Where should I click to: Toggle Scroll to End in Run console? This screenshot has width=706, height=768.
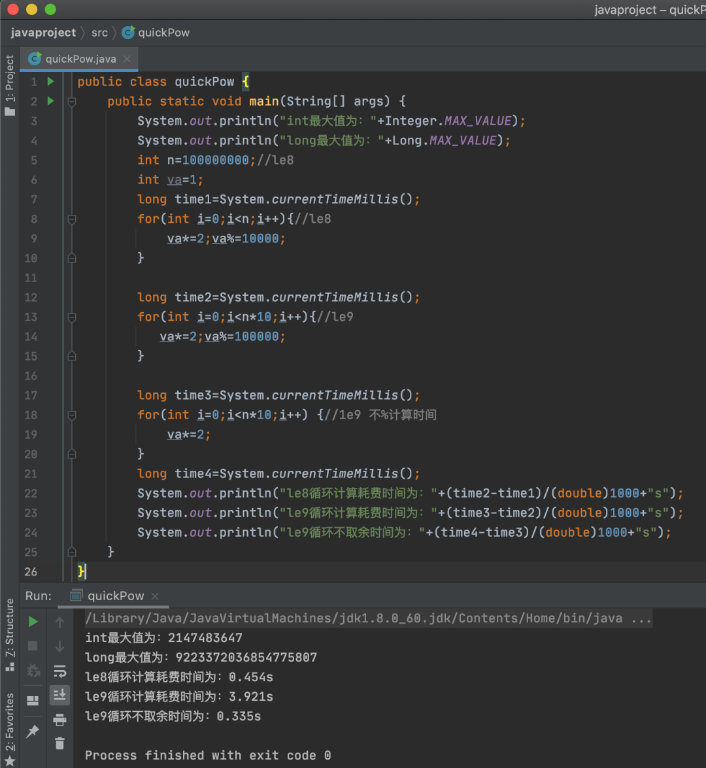[x=60, y=695]
